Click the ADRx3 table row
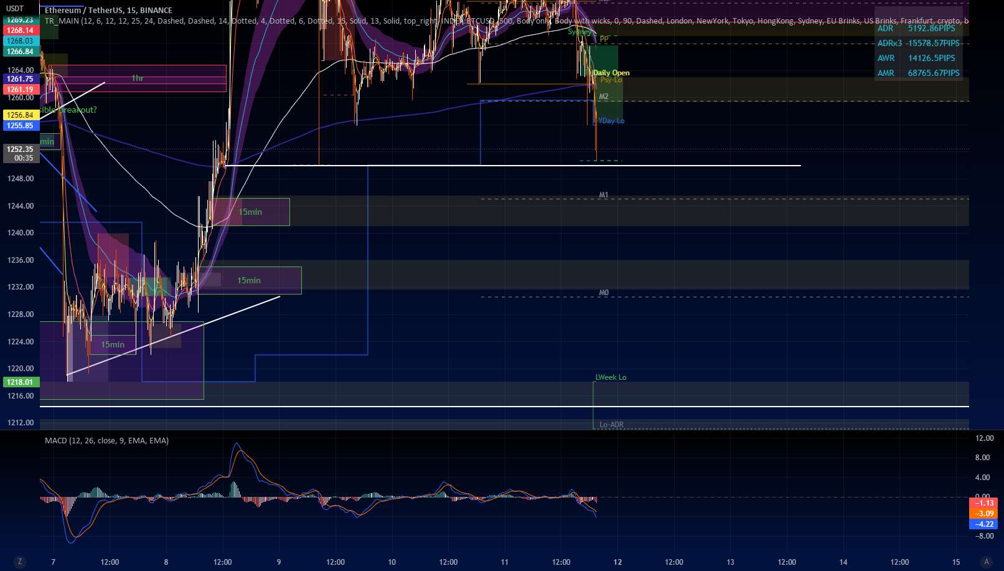Viewport: 1004px width, 571px height. pyautogui.click(x=919, y=44)
